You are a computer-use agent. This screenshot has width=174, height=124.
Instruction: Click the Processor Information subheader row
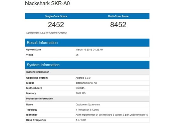click(x=40, y=99)
